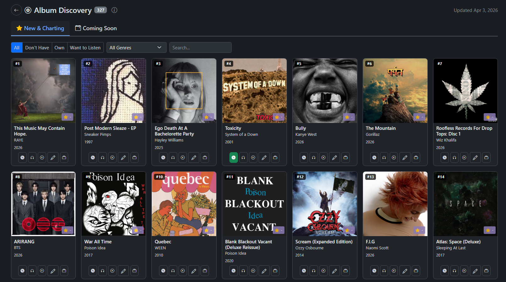Open star rating on ARIRANG cover

67,230
